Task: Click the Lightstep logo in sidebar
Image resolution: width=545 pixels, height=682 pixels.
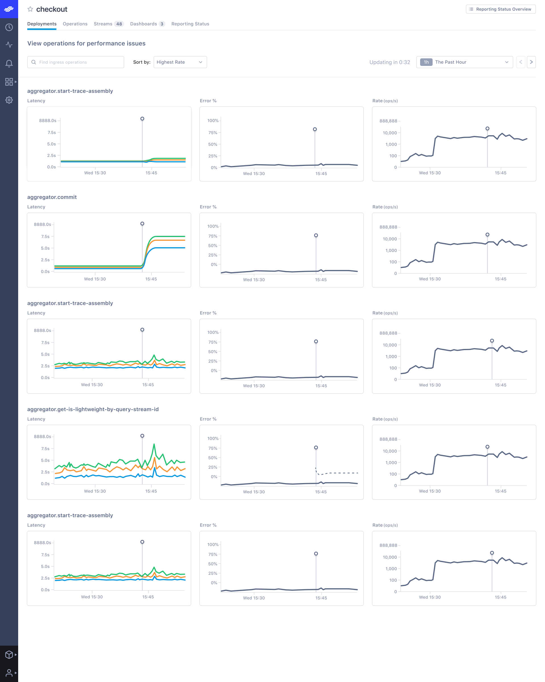Action: coord(9,9)
